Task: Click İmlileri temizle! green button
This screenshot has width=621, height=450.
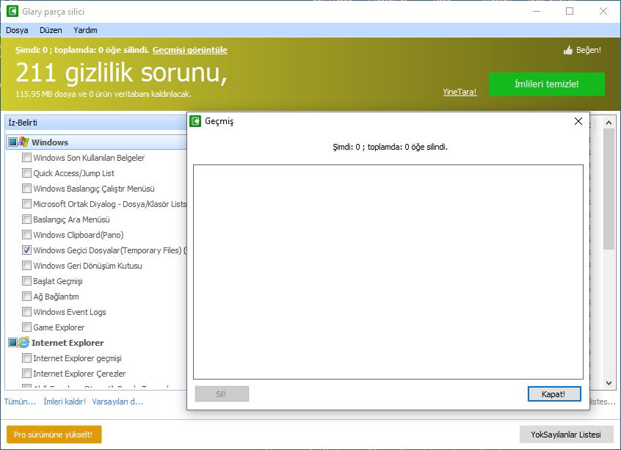Action: coord(547,84)
